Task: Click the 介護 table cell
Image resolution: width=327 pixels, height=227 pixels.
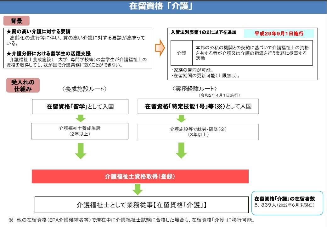Action: [182, 53]
